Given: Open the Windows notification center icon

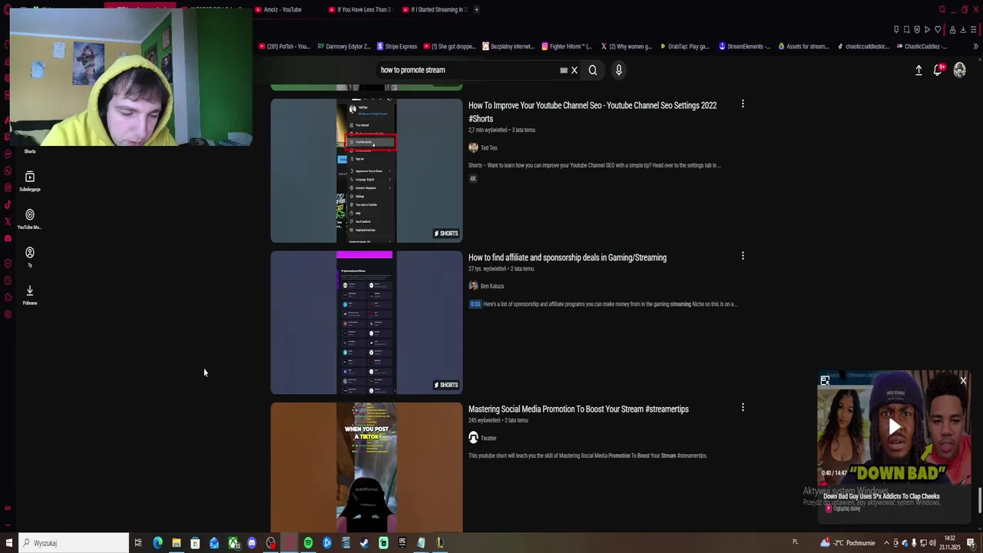Looking at the screenshot, I should [971, 543].
